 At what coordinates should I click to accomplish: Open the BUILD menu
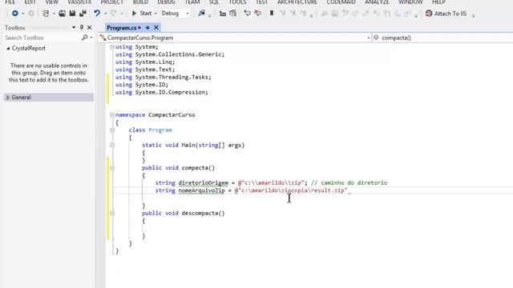[140, 2]
